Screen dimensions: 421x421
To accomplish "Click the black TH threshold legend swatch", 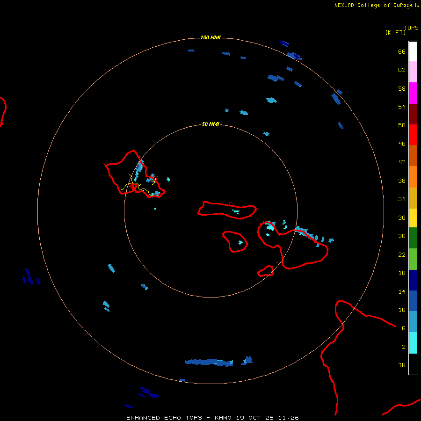I will pos(413,364).
